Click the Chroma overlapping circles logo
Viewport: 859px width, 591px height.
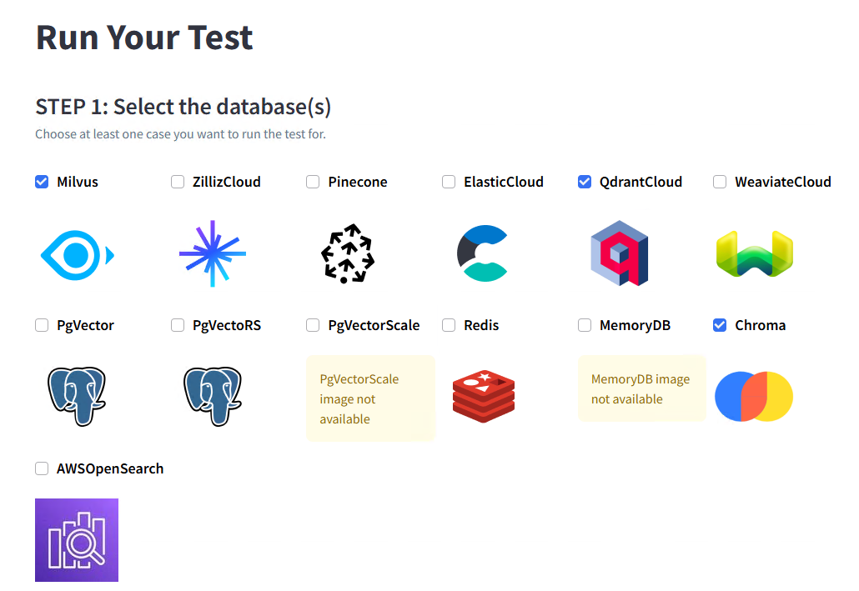tap(754, 396)
